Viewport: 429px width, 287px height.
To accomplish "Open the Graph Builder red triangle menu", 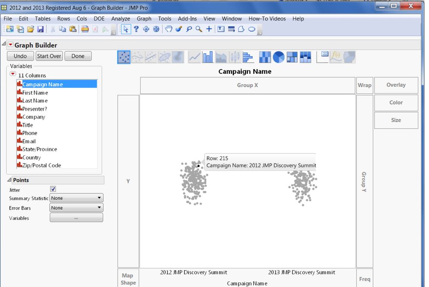I will tap(10, 45).
